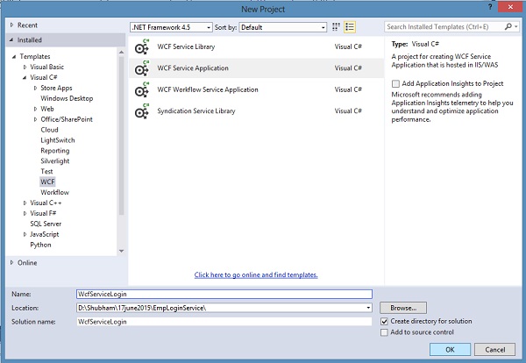Click the Solution name input field
Image resolution: width=526 pixels, height=363 pixels.
click(x=224, y=322)
